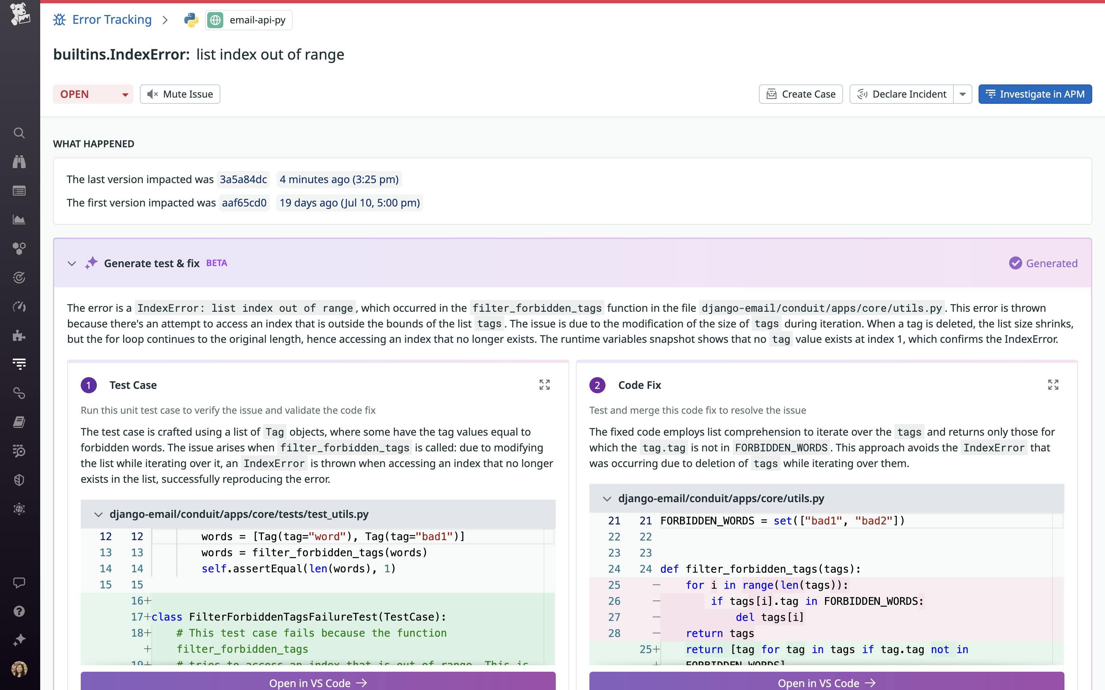Open the Declare Incident dropdown arrow
1105x690 pixels.
962,94
